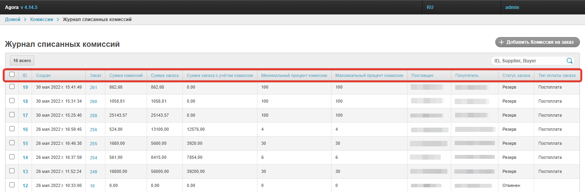Open commission record ID 18
Viewport: 585px width, 192px height.
click(25, 101)
